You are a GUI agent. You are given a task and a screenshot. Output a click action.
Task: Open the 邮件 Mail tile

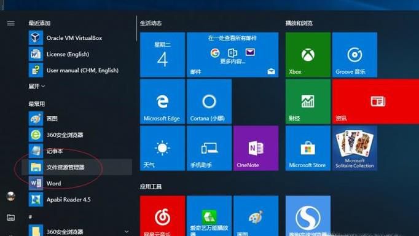[232, 55]
